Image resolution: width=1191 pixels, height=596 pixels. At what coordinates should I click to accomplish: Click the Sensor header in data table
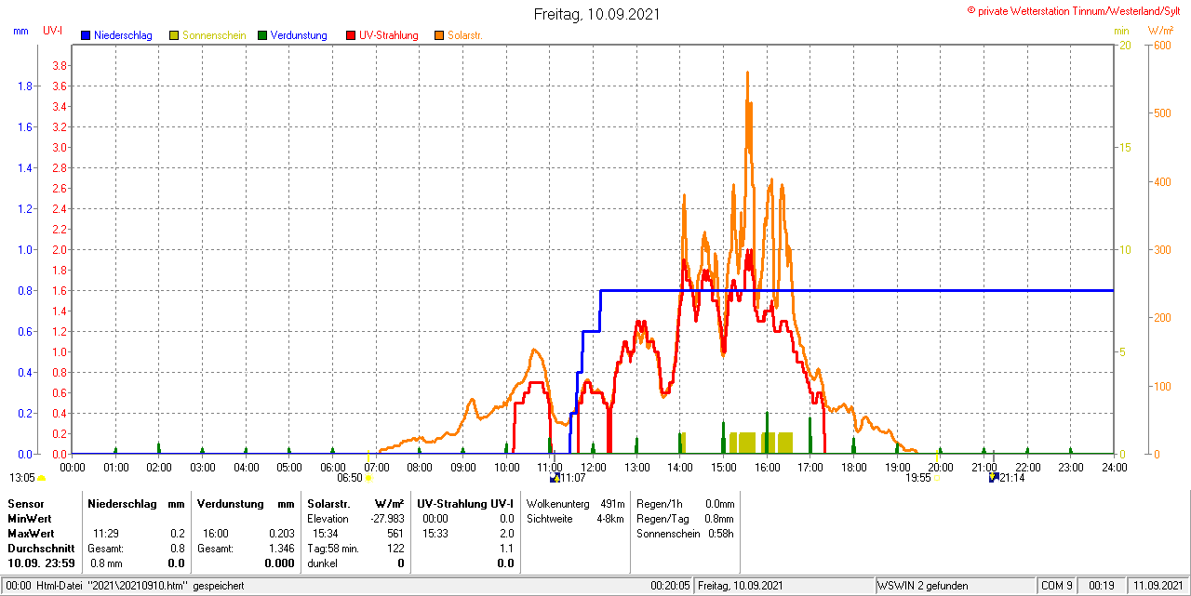25,503
